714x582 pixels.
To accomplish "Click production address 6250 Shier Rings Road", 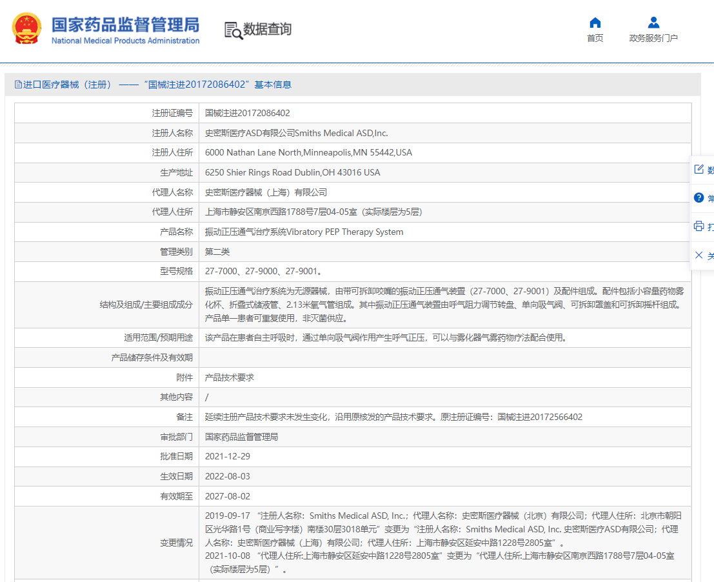I will pyautogui.click(x=292, y=172).
